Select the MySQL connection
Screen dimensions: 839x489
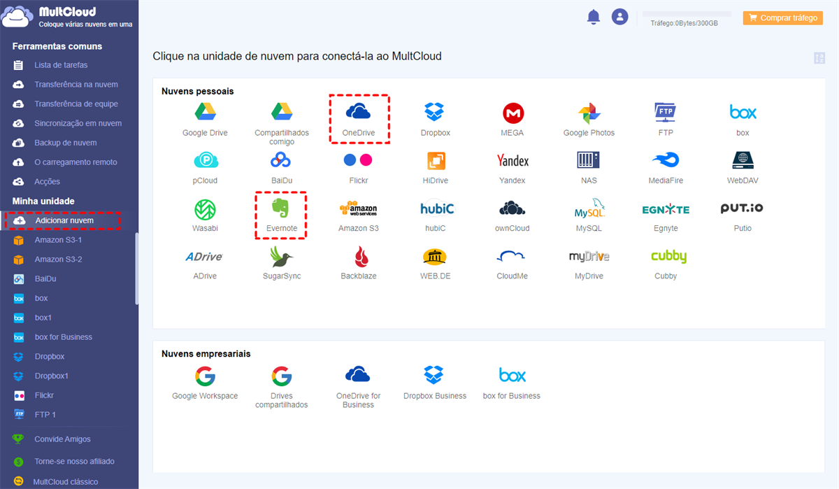point(589,215)
